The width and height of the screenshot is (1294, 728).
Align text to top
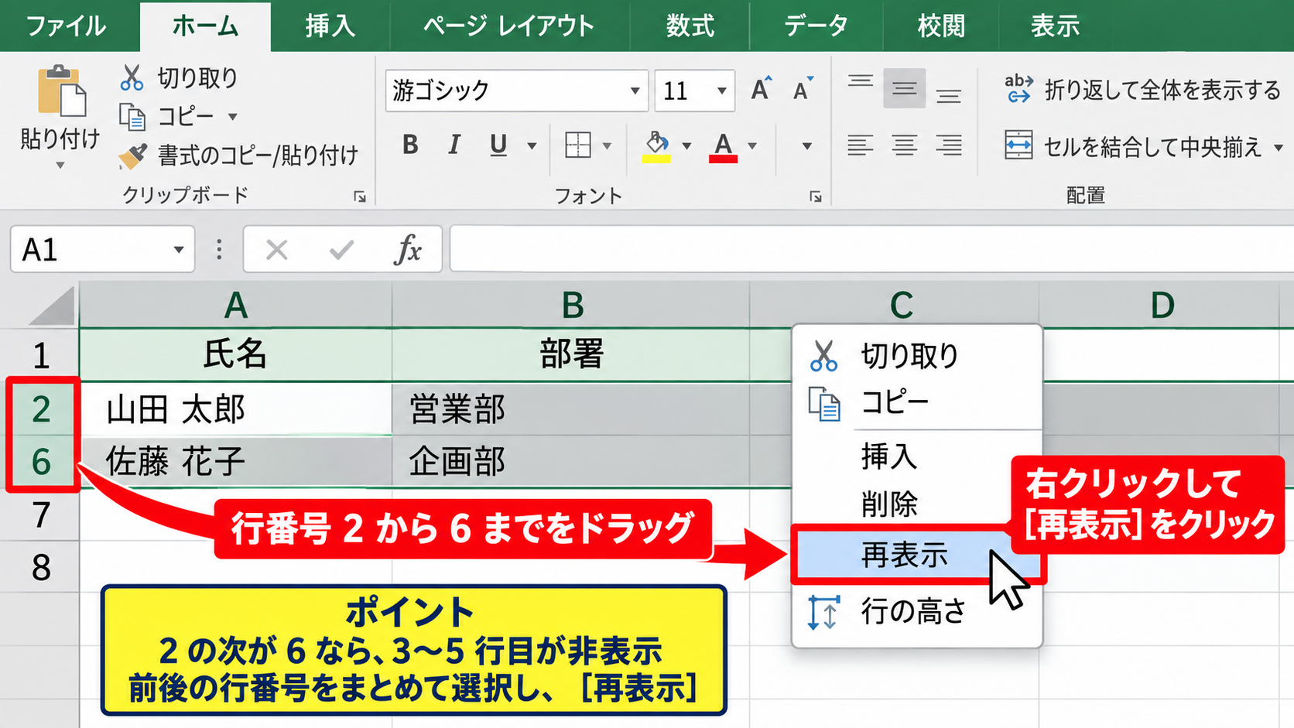(860, 81)
